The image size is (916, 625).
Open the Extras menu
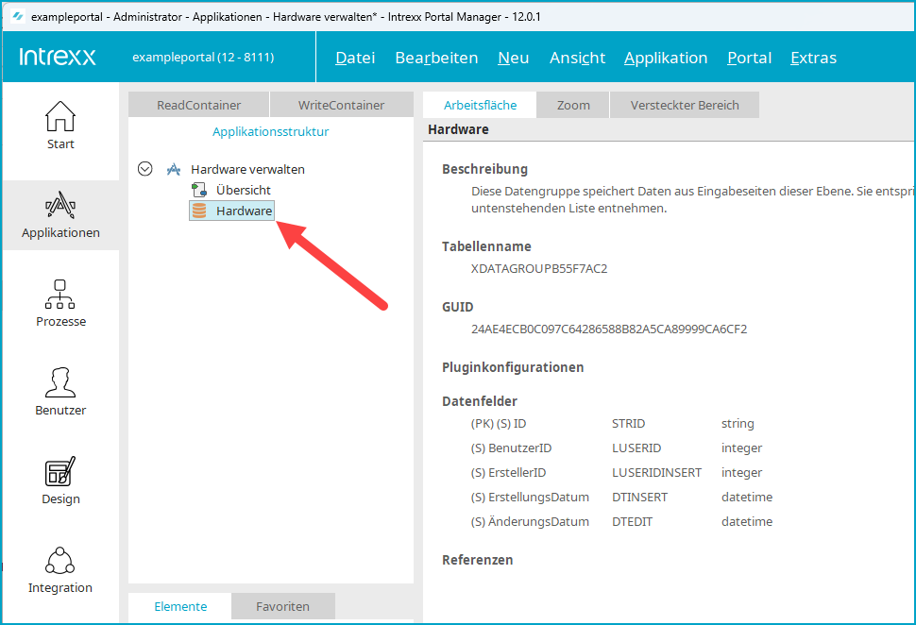click(814, 58)
